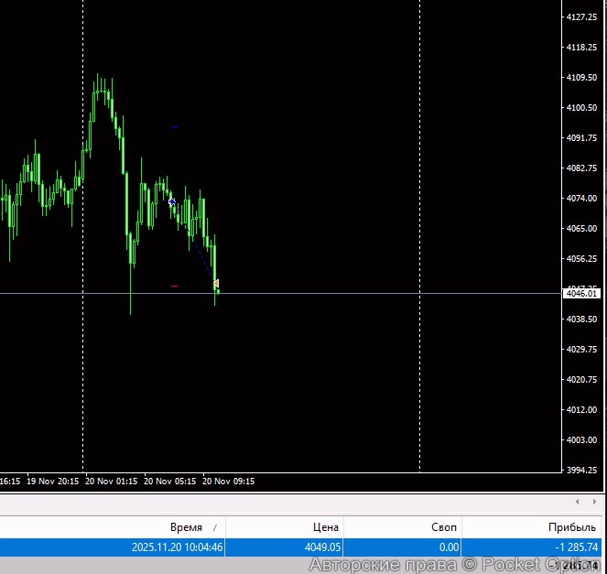Click the 4038.50 price scale label

pyautogui.click(x=581, y=319)
